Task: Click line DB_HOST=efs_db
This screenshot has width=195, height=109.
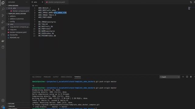Action: 45,26
